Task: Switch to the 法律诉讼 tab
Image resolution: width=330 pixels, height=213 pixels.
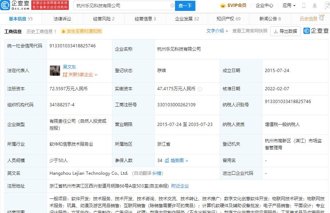Action: 62,19
